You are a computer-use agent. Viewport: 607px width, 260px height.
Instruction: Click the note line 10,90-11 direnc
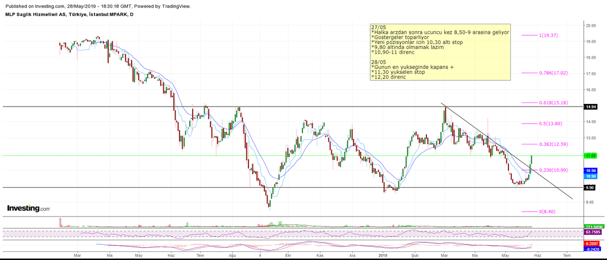(393, 53)
